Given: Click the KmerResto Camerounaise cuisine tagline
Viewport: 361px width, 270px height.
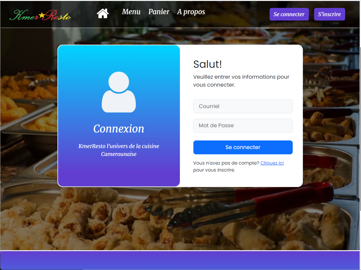Looking at the screenshot, I should pos(118,150).
